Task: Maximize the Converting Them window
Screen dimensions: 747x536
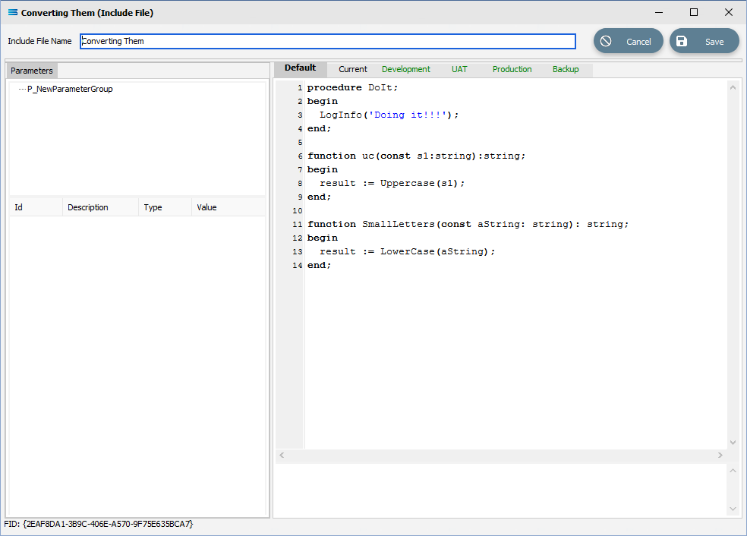Action: (x=694, y=12)
